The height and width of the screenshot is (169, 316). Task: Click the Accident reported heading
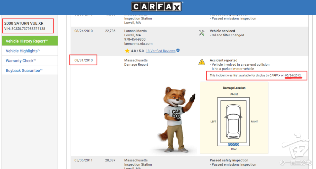223,60
